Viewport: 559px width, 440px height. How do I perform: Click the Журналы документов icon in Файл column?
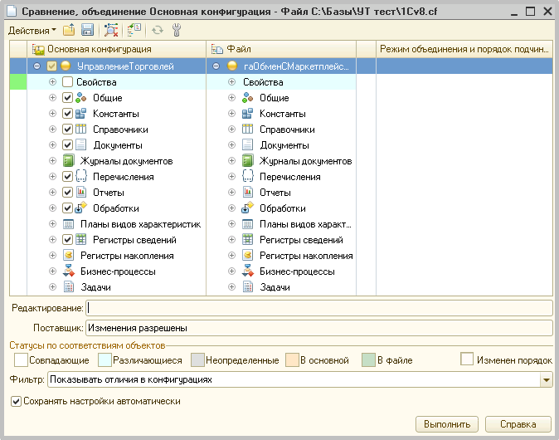pos(247,160)
